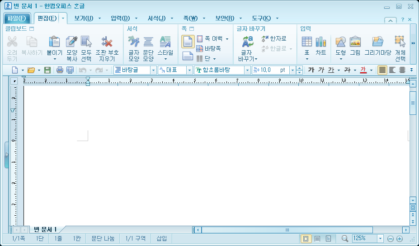419x246 pixels.
Task: Toggle italic 가 formatting
Action: tap(321, 70)
